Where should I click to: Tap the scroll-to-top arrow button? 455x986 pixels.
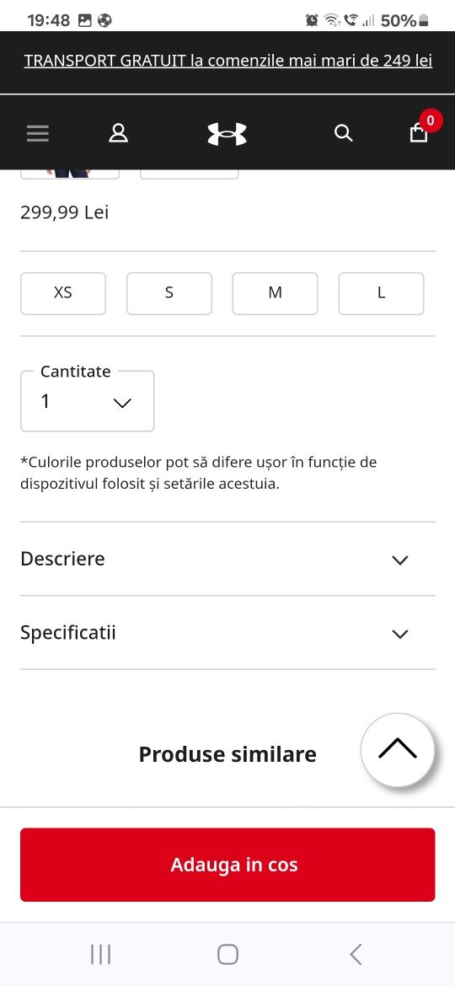(x=398, y=749)
